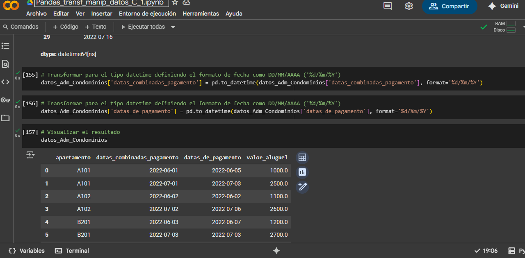Click Ejecutar todas button
525x258 pixels.
point(143,27)
